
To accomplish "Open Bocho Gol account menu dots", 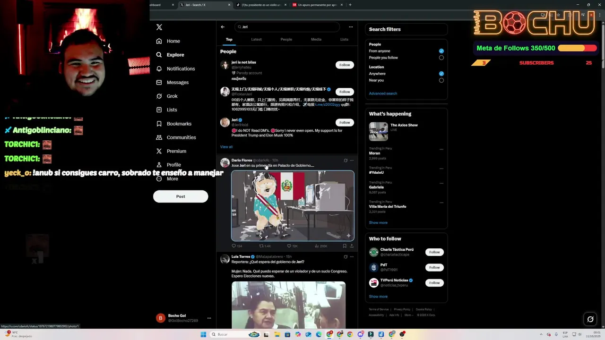I will (209, 318).
